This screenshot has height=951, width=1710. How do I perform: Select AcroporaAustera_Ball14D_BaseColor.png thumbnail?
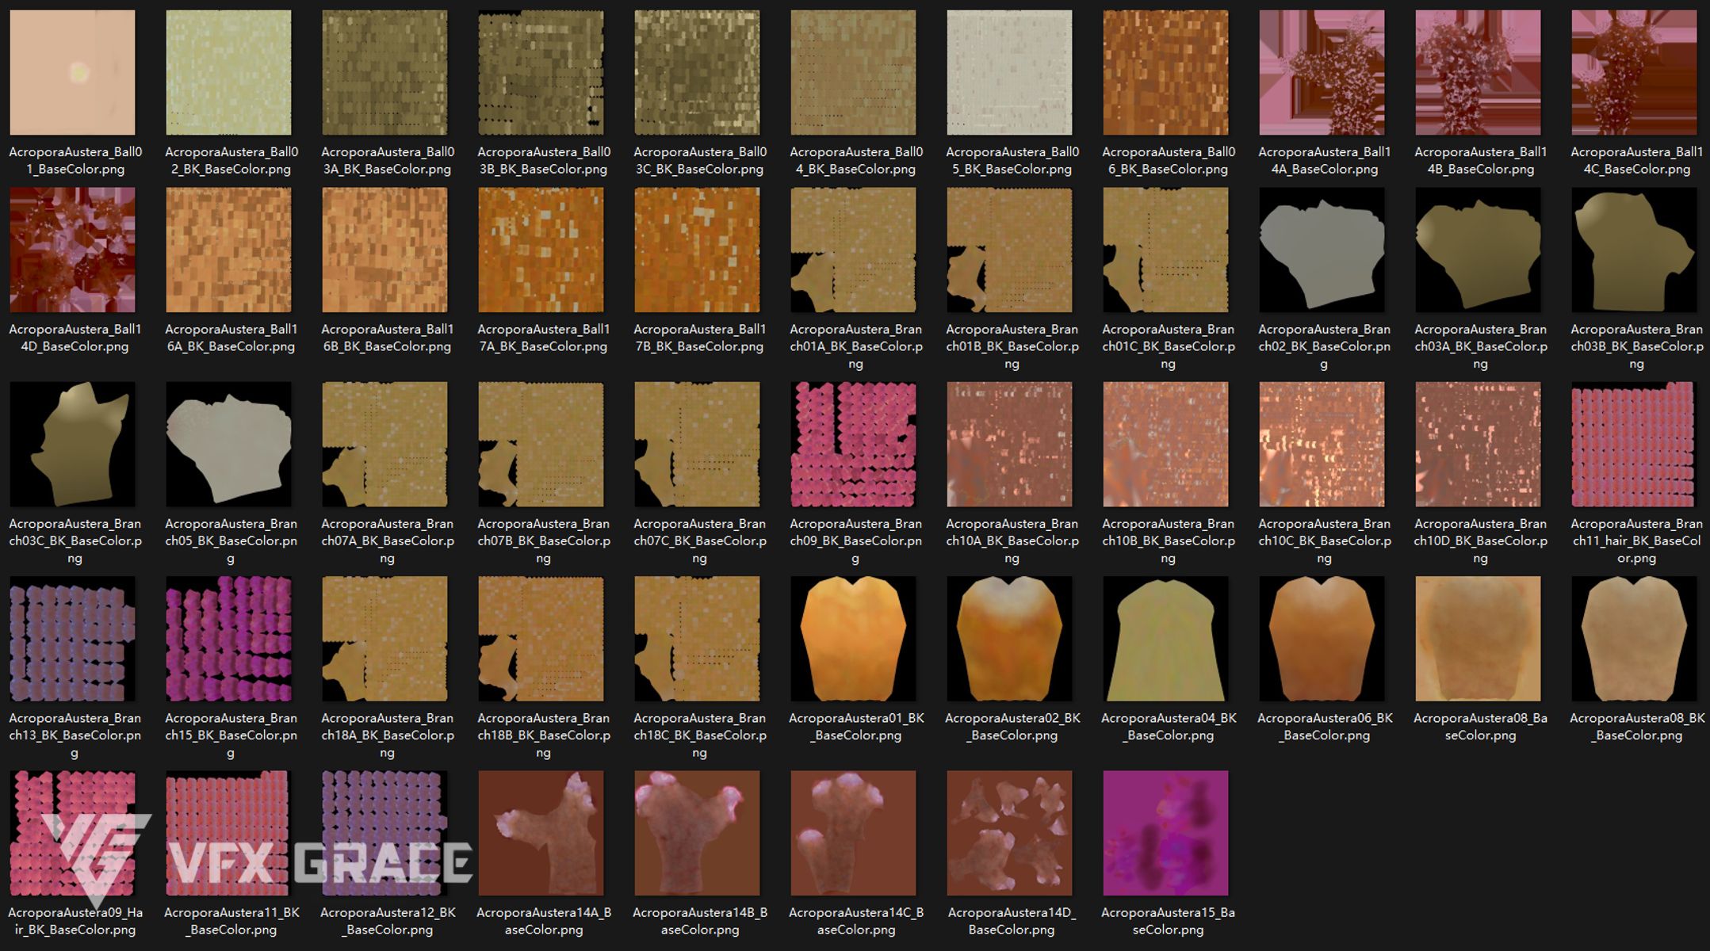(x=72, y=250)
